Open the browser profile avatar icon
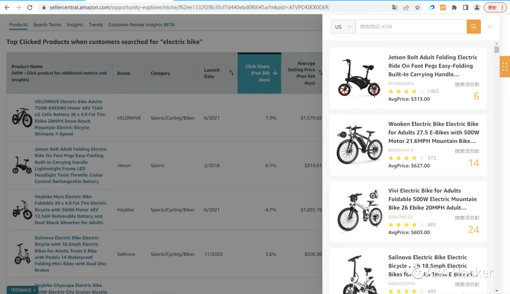 477,7
